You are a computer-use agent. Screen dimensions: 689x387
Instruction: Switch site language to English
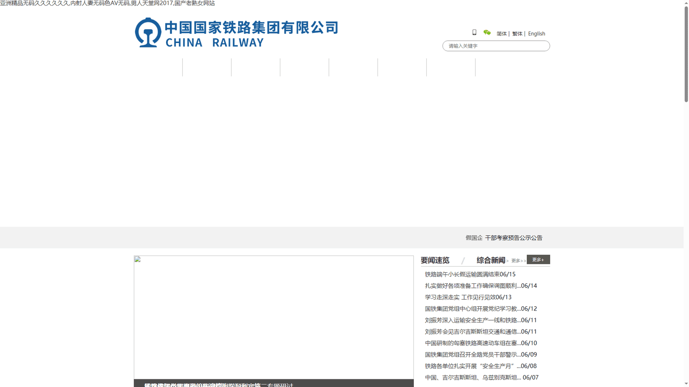tap(536, 33)
